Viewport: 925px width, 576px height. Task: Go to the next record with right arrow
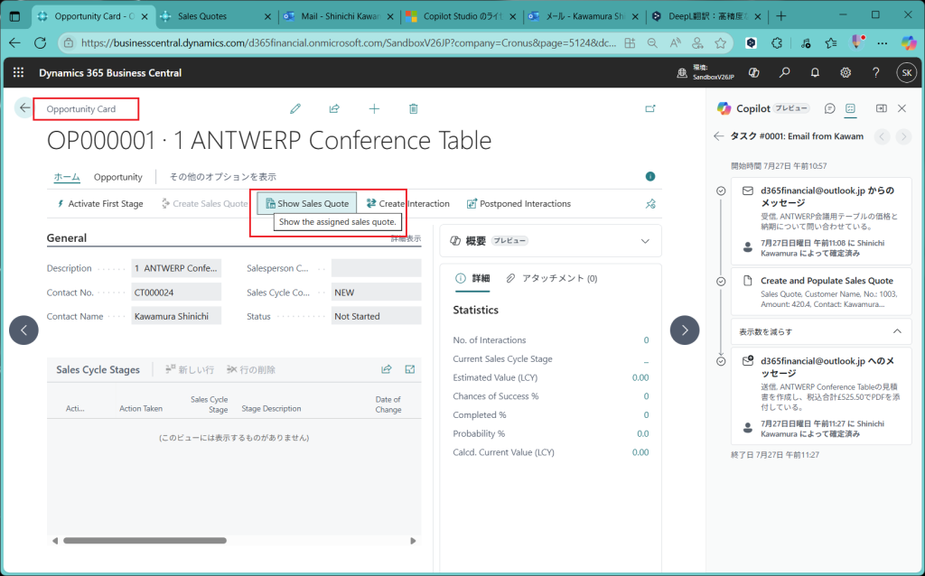[685, 330]
